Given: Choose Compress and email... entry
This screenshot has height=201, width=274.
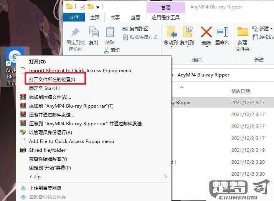Looking at the screenshot, I should coord(94,115).
